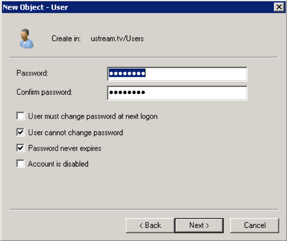Uncheck the 'Password never expires' box

coord(20,148)
